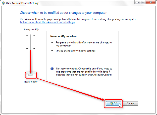
Task: Click text "Programs try to install software"
Action: click(x=73, y=42)
